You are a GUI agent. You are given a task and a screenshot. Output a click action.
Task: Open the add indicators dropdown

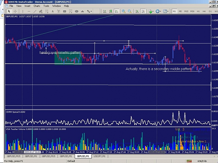coord(151,11)
